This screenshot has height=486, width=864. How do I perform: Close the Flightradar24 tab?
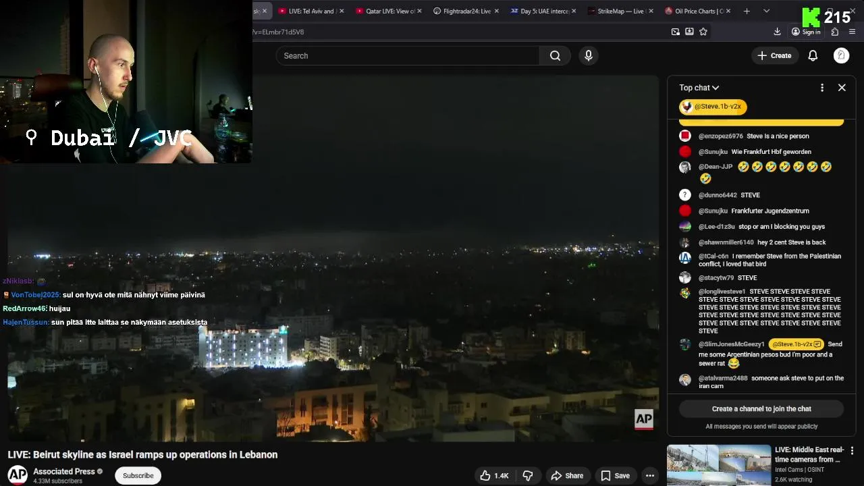[x=497, y=11]
